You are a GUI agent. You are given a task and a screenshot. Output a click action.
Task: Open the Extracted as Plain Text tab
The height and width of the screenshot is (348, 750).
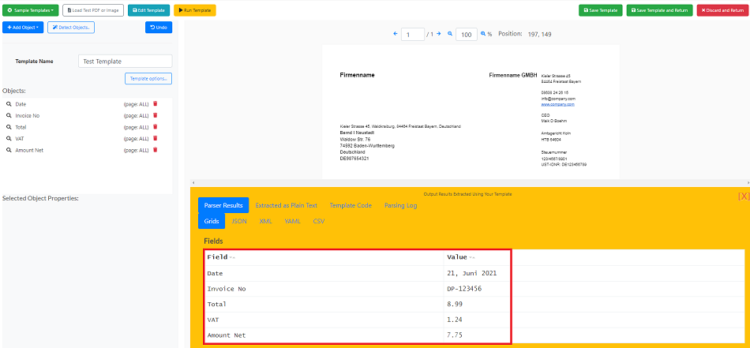click(x=286, y=205)
